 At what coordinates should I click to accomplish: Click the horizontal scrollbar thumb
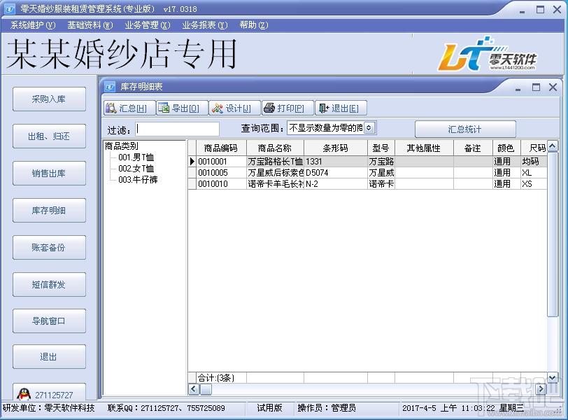click(x=206, y=388)
